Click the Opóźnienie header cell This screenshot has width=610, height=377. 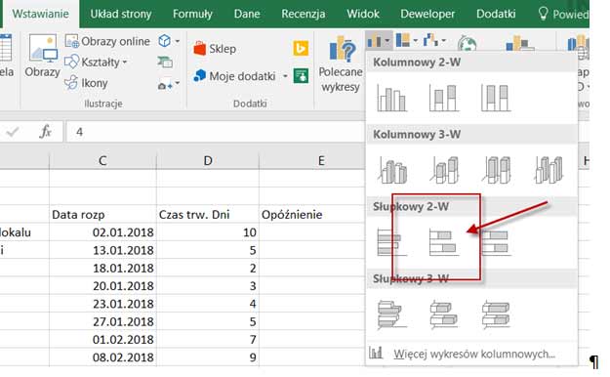[312, 215]
